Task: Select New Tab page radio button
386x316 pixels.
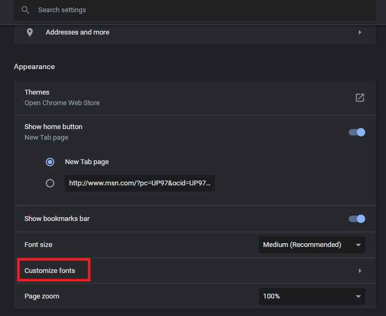Action: [x=50, y=162]
